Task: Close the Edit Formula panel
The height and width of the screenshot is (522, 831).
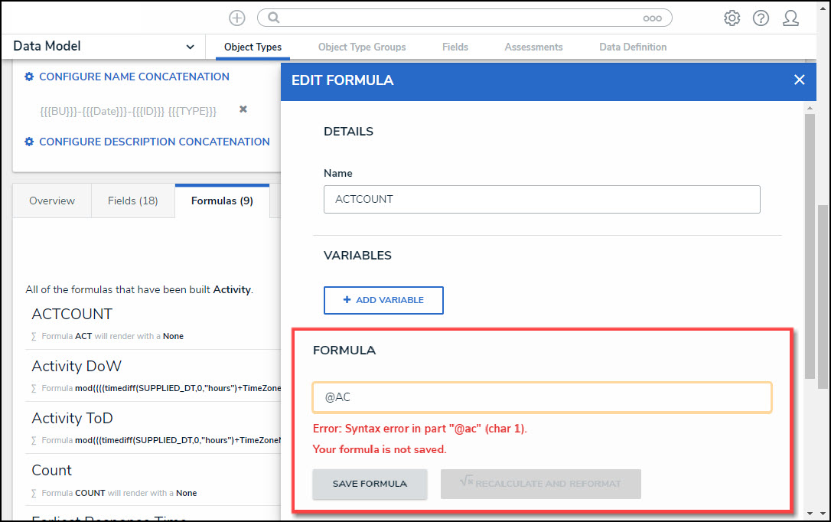Action: pos(799,80)
